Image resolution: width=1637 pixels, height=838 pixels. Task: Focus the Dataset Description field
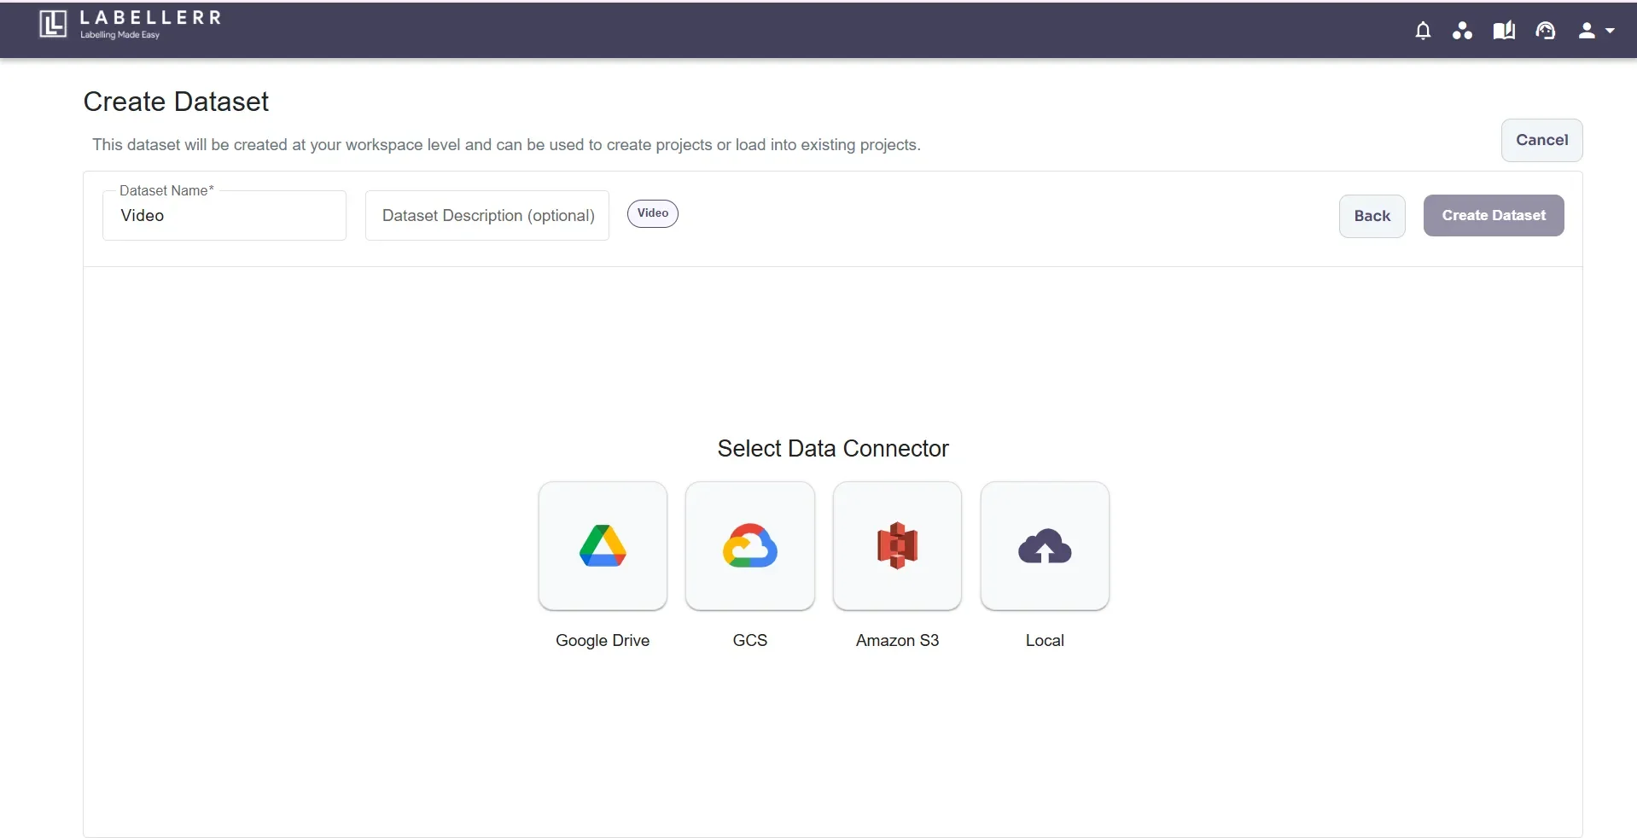point(487,215)
